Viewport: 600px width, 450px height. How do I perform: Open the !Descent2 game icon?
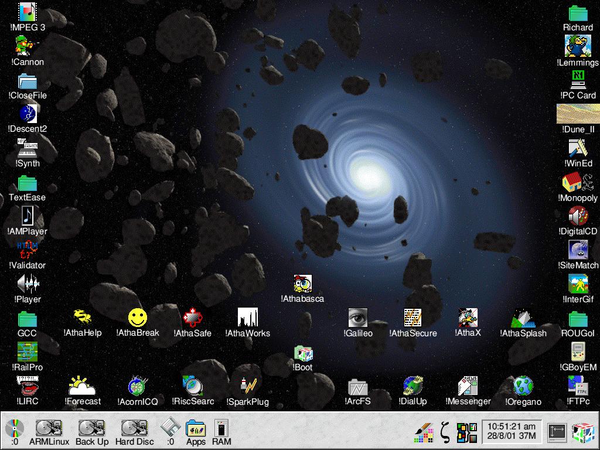tap(28, 114)
